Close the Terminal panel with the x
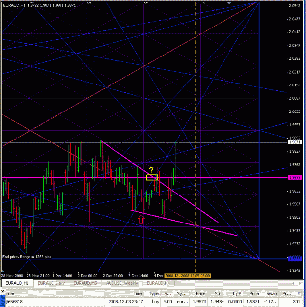 [x=3, y=291]
